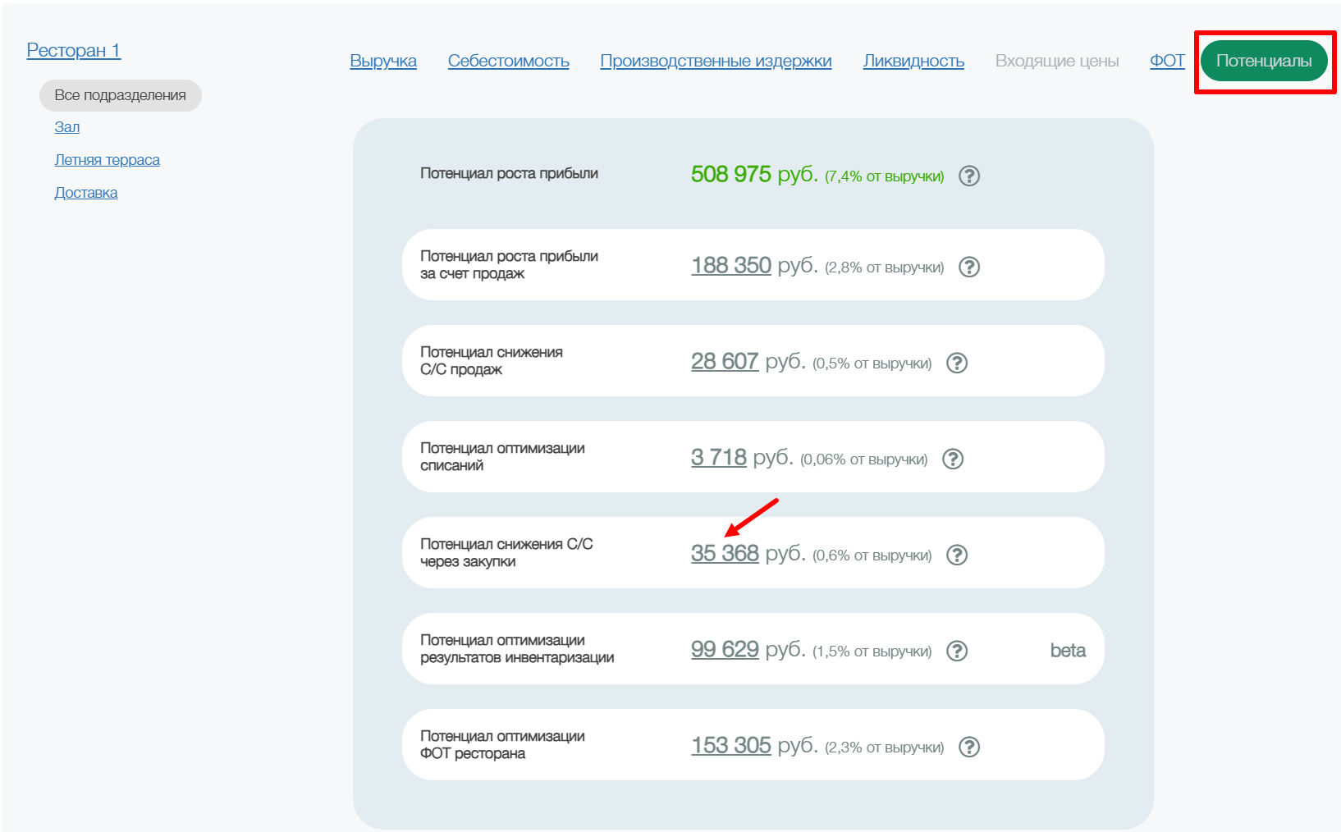Open the 188 350 sales potential value

point(730,265)
